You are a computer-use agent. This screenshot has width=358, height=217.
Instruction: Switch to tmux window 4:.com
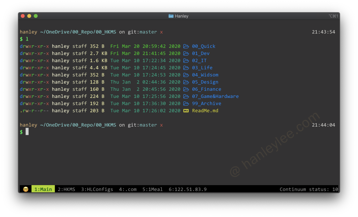coord(128,189)
